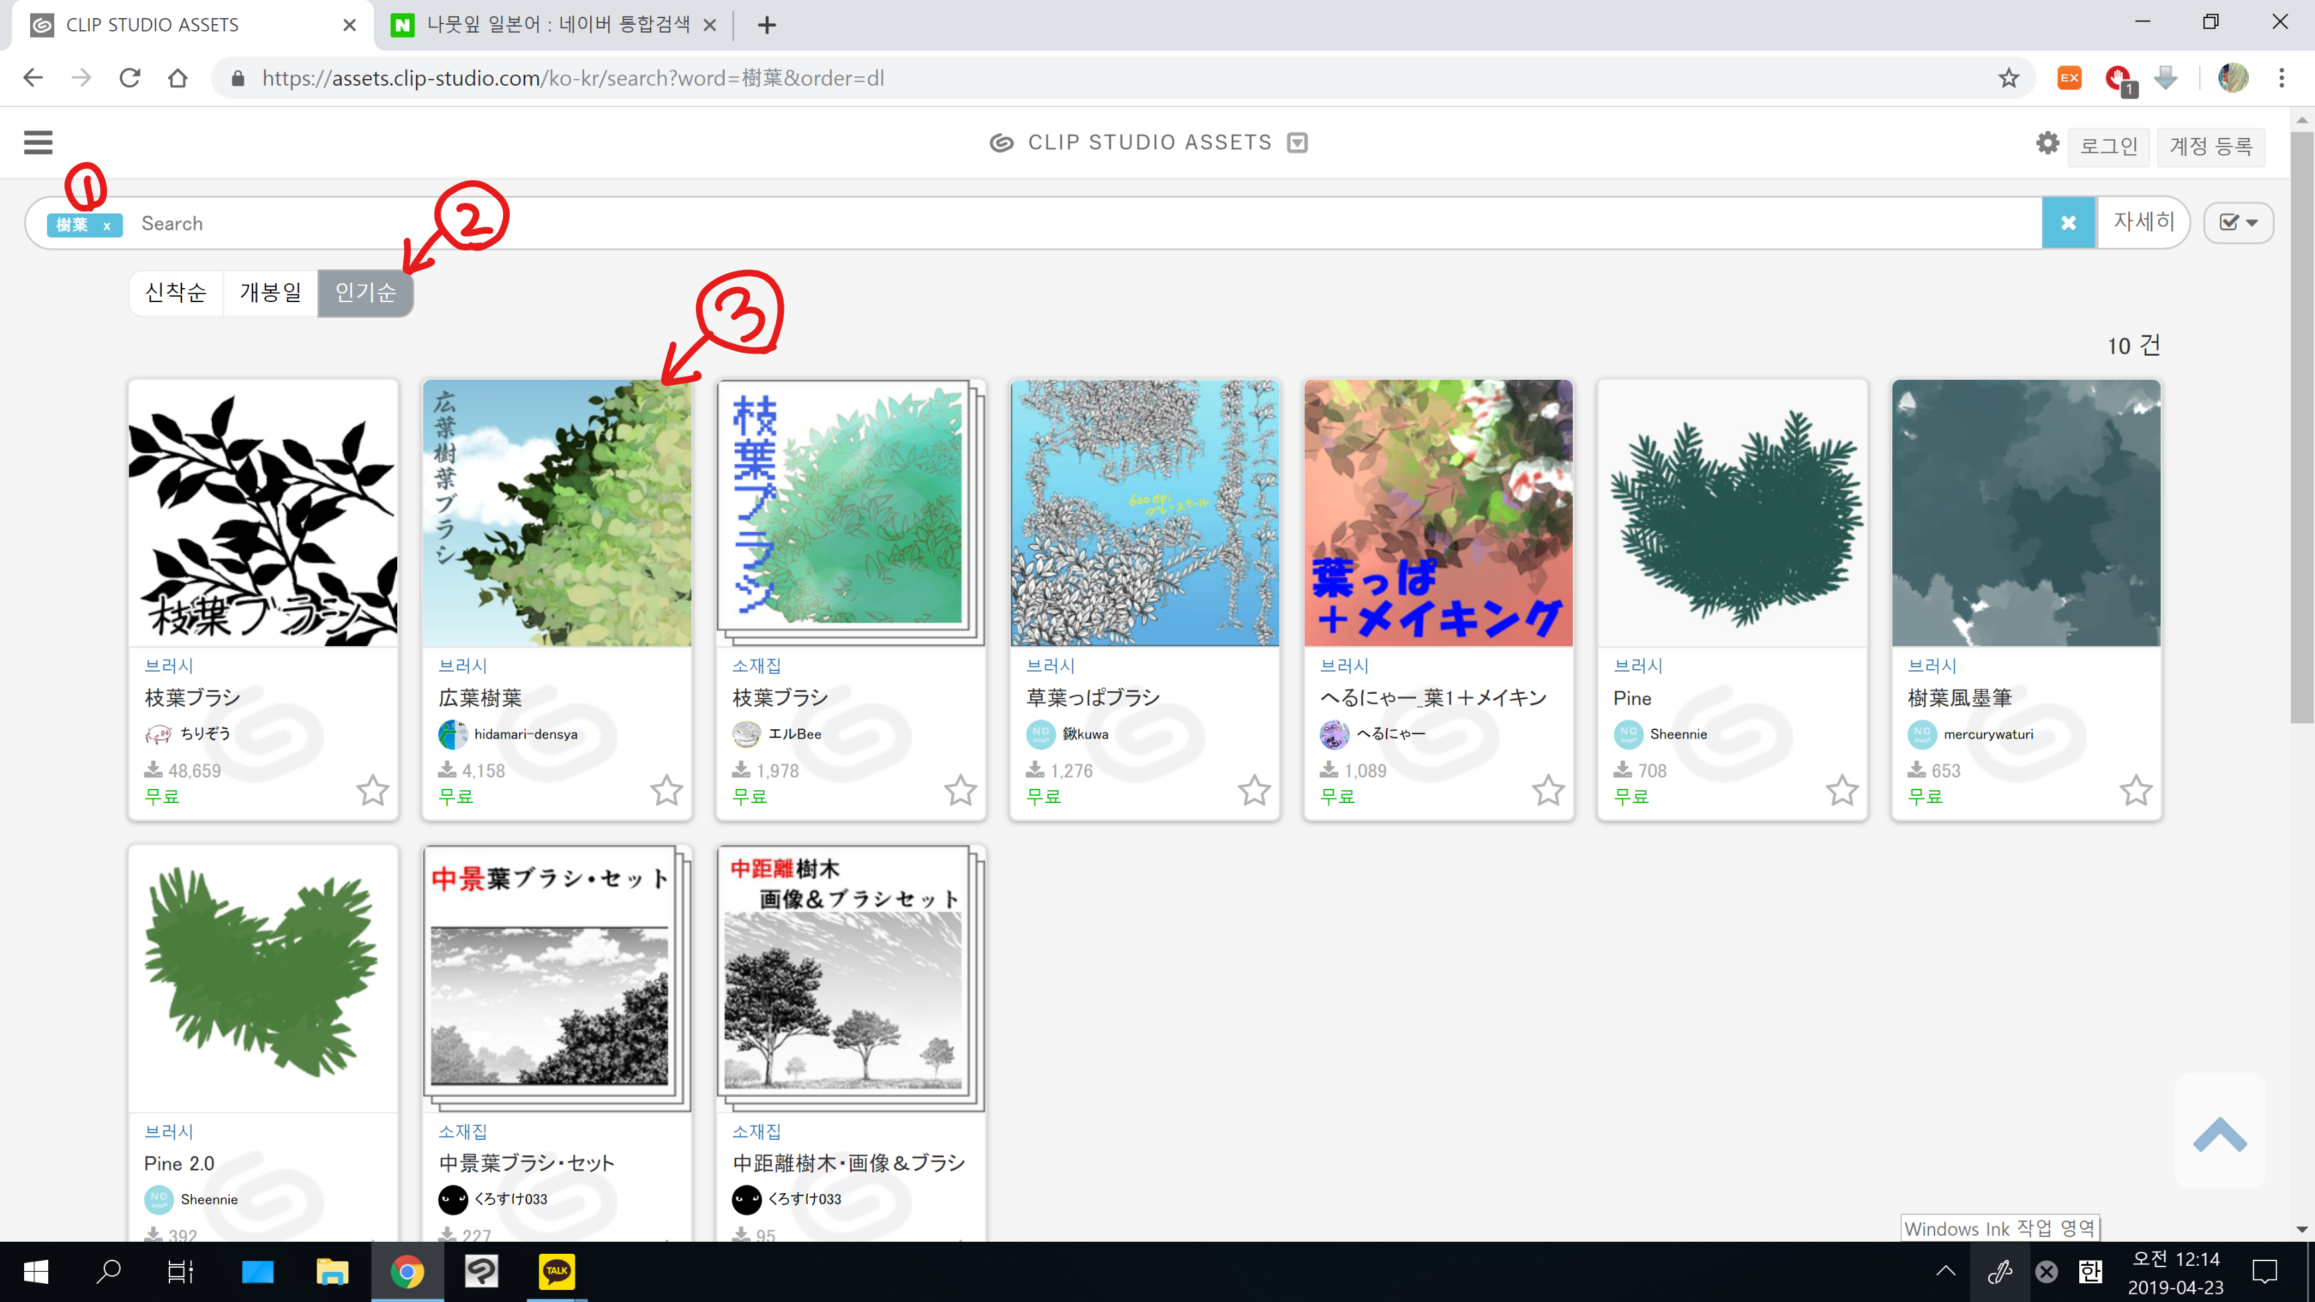Open the CLIP STUDIO ASSETS title dropdown
The width and height of the screenshot is (2315, 1302).
(x=1297, y=143)
